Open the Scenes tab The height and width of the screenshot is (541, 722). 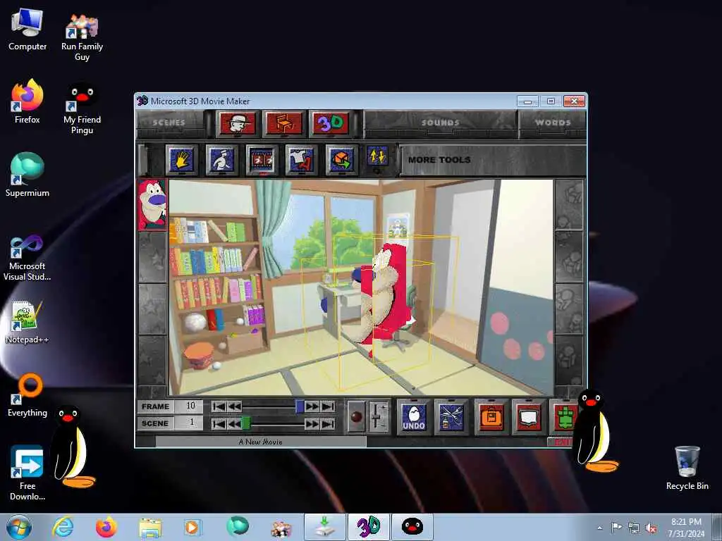[x=169, y=123]
